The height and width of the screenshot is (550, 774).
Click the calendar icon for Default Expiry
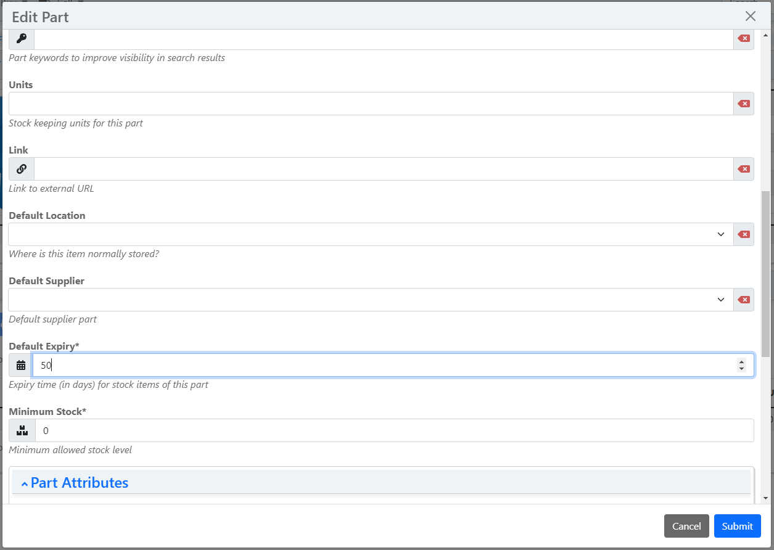point(21,365)
